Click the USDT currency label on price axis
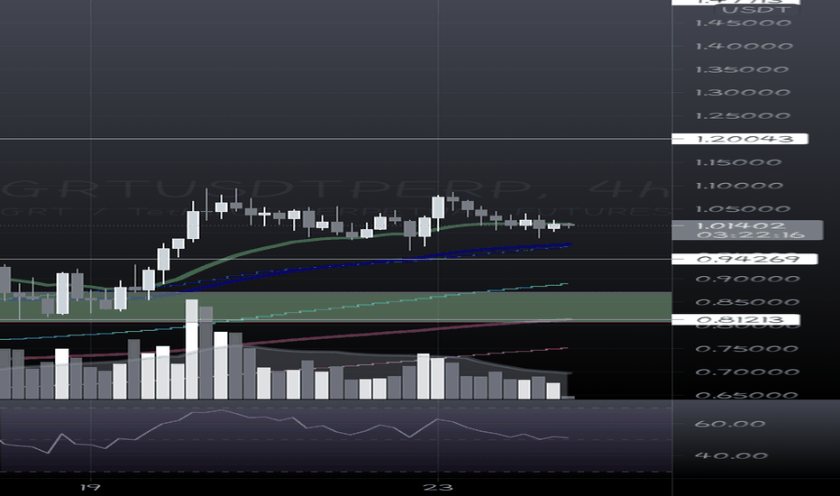 pyautogui.click(x=757, y=10)
